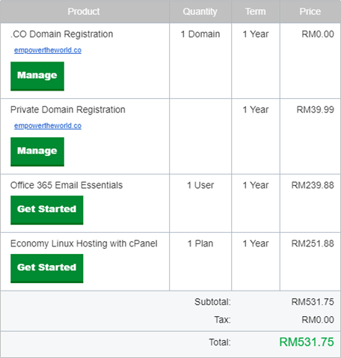Click the green RM531.75 total amount
Screen dimensions: 341x358
[307, 342]
